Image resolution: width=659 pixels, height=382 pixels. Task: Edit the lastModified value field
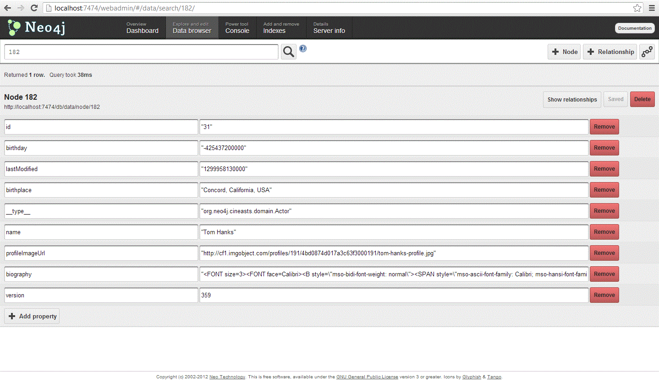pyautogui.click(x=394, y=169)
